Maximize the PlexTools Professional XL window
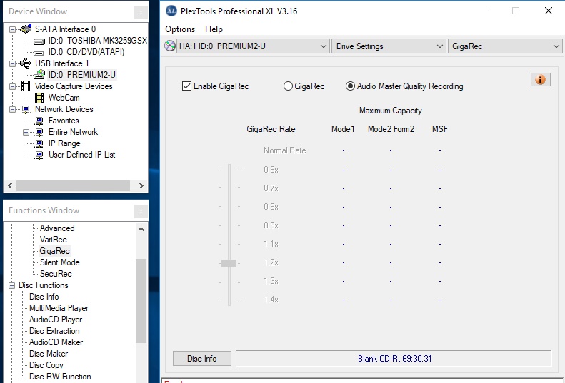The height and width of the screenshot is (383, 565). (x=516, y=11)
